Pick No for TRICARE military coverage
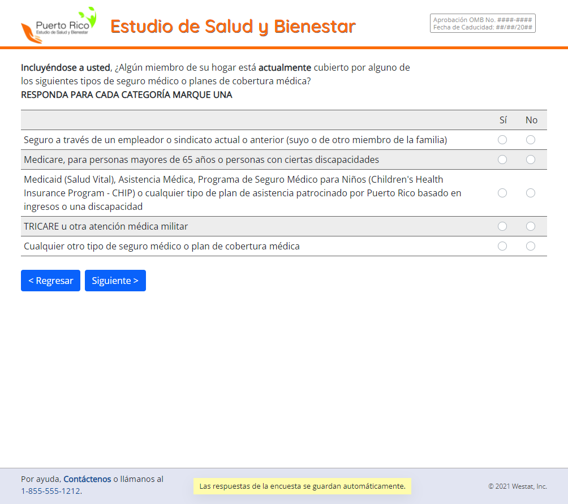The height and width of the screenshot is (504, 568). pos(530,226)
